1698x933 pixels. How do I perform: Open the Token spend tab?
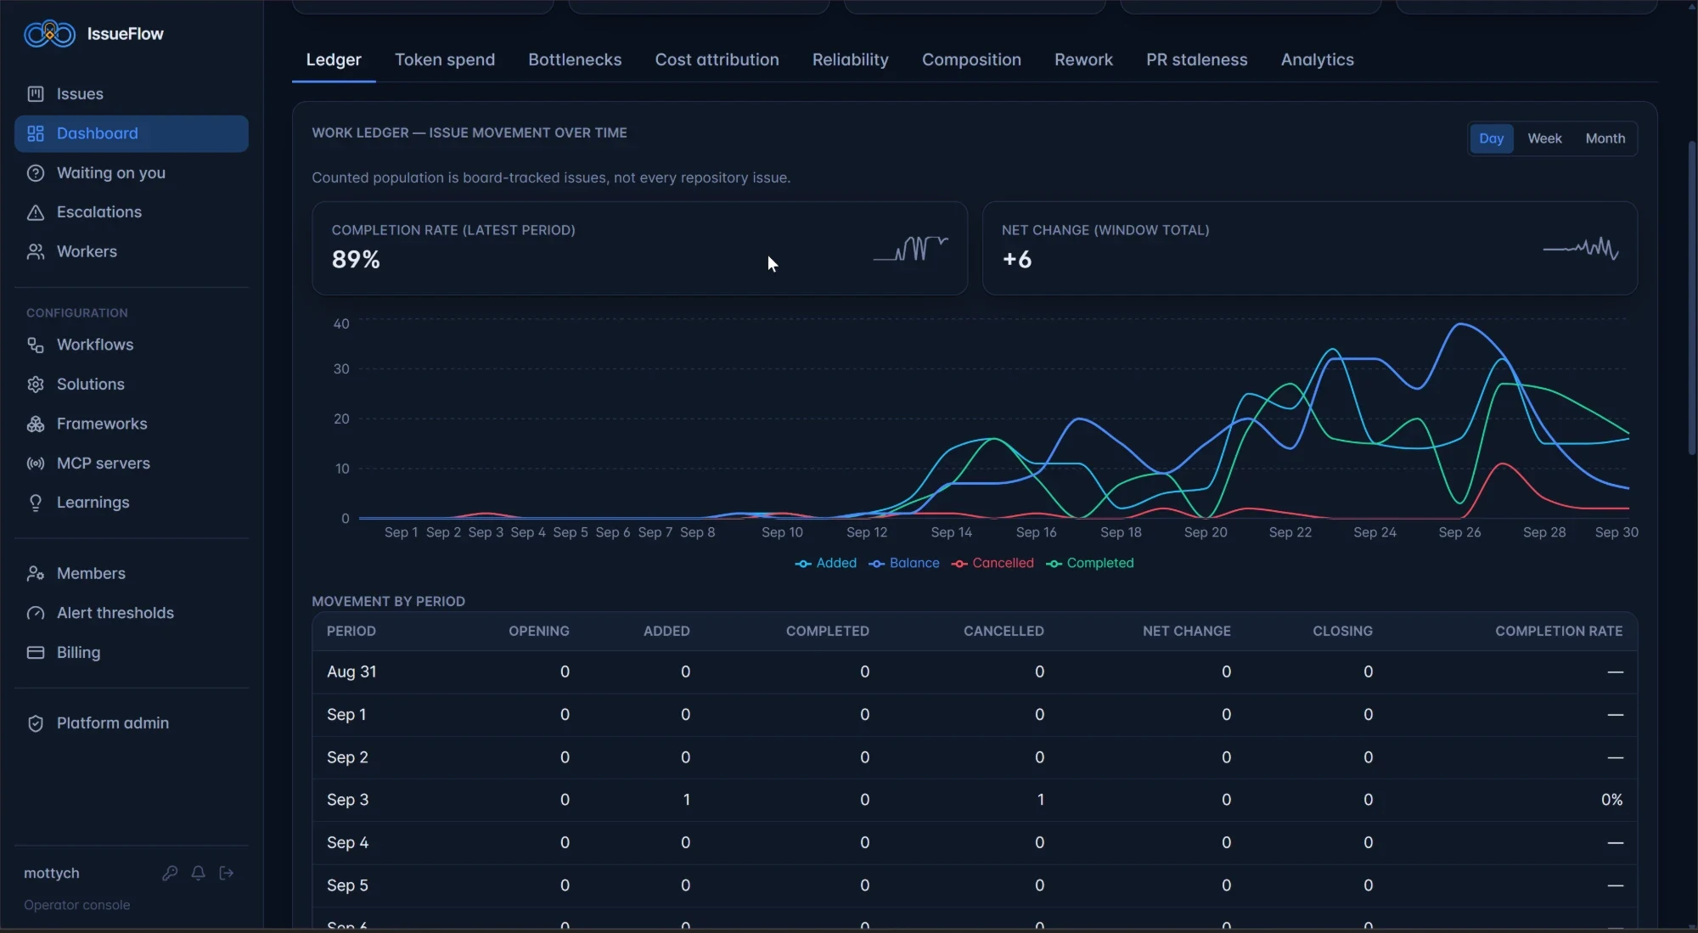(444, 59)
